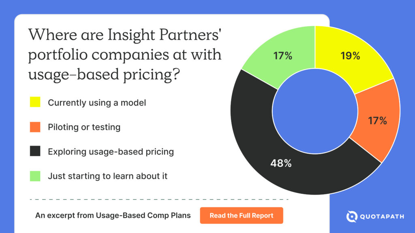The image size is (415, 233).
Task: Click 'Exploring usage-based pricing' legend label
Action: pyautogui.click(x=111, y=152)
